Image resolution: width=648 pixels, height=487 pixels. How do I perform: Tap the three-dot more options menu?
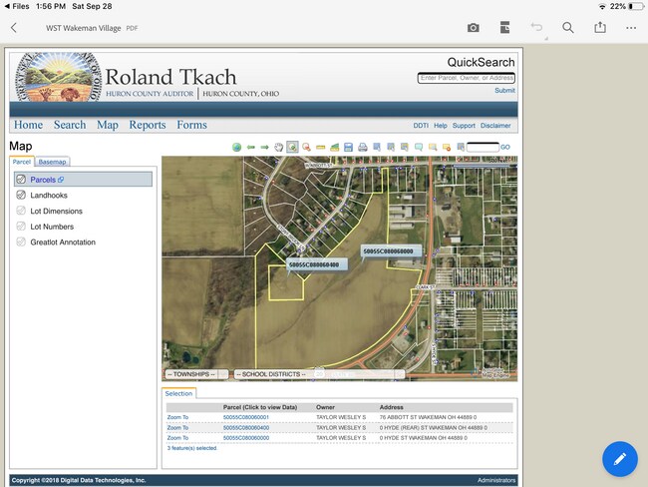[631, 28]
